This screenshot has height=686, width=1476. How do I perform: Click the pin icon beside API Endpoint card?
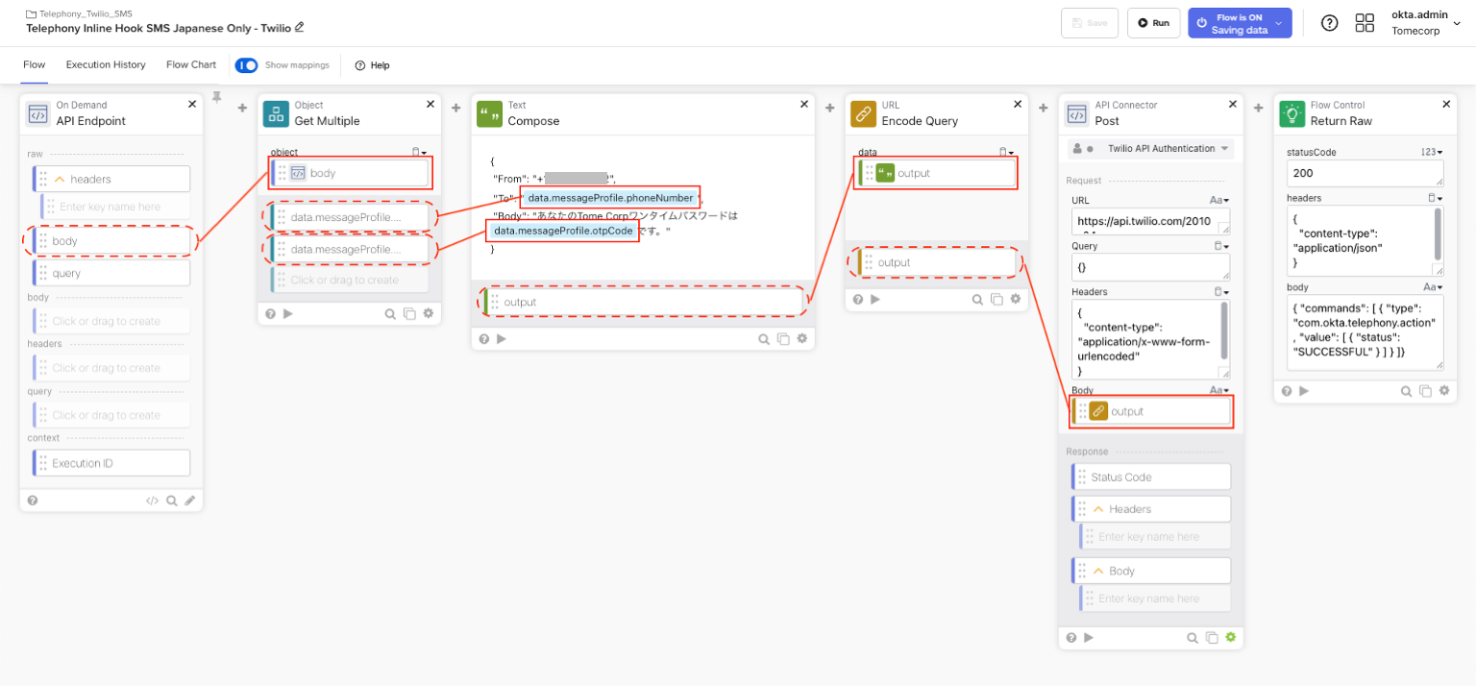coord(216,97)
